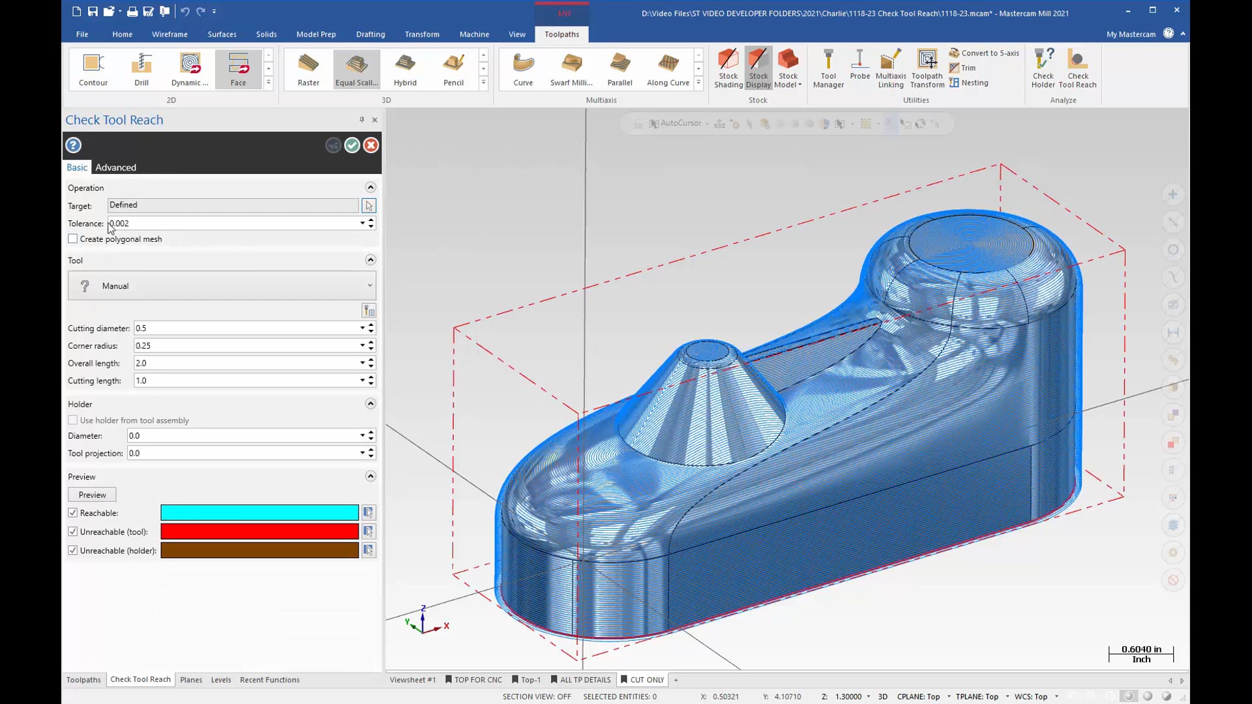Click the Multiaxis Linking icon
1252x704 pixels.
point(891,68)
